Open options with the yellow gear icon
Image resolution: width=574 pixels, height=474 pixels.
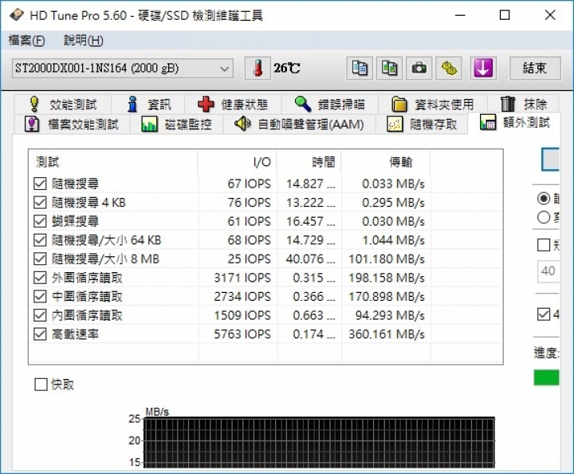tap(449, 68)
